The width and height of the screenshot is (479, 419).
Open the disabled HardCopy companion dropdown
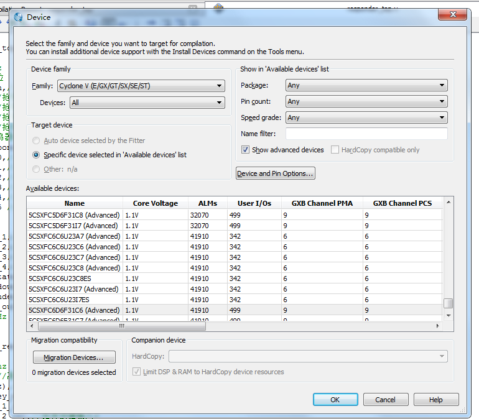coord(308,356)
